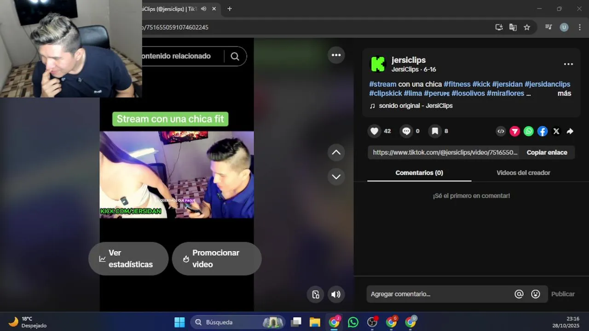The width and height of the screenshot is (589, 331).
Task: Toggle auto-scroll icon beside volume
Action: pyautogui.click(x=316, y=295)
